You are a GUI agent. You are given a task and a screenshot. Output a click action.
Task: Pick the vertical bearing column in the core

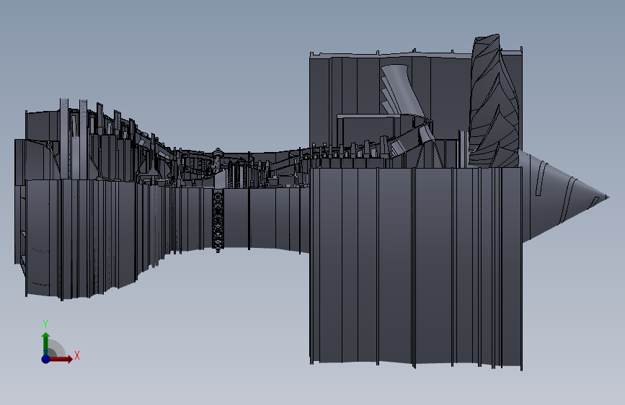click(x=218, y=220)
